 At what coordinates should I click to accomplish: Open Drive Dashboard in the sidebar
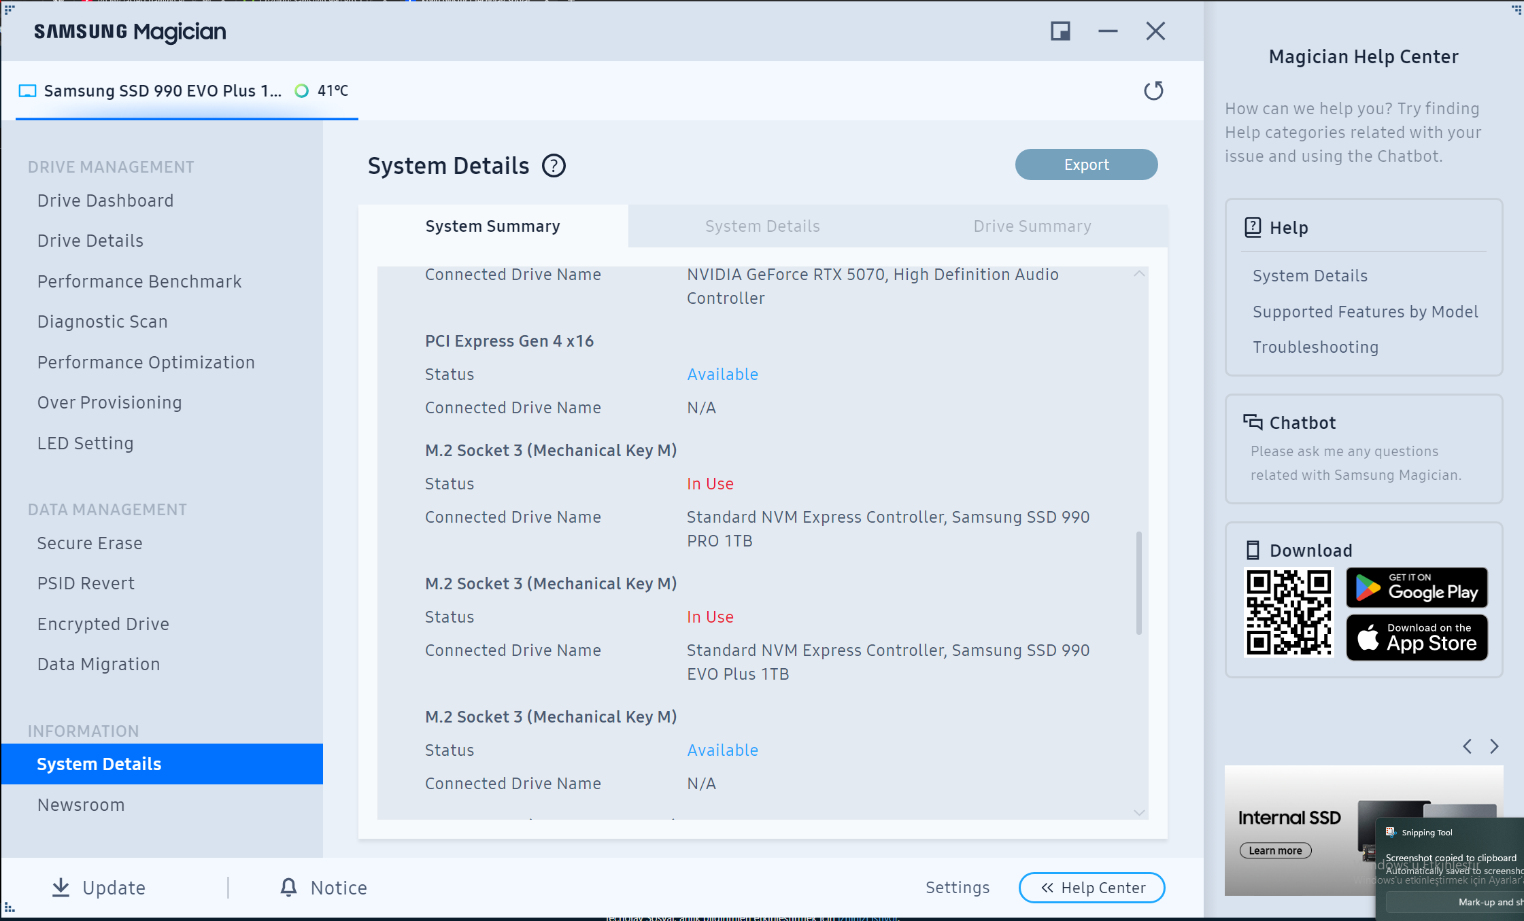pos(105,201)
